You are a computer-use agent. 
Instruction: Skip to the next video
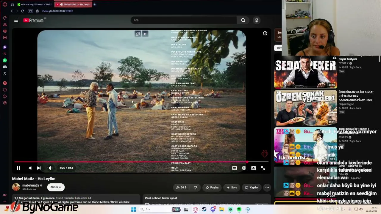(x=39, y=168)
